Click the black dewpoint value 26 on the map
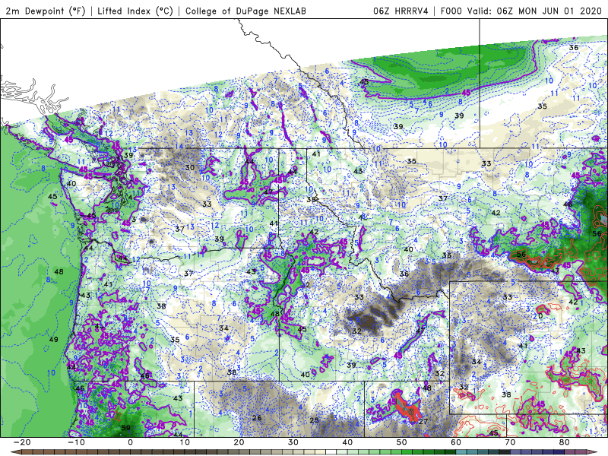This screenshot has width=608, height=456. point(257,417)
